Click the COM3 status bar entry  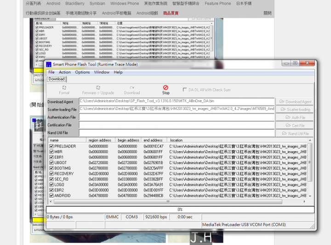point(132,217)
